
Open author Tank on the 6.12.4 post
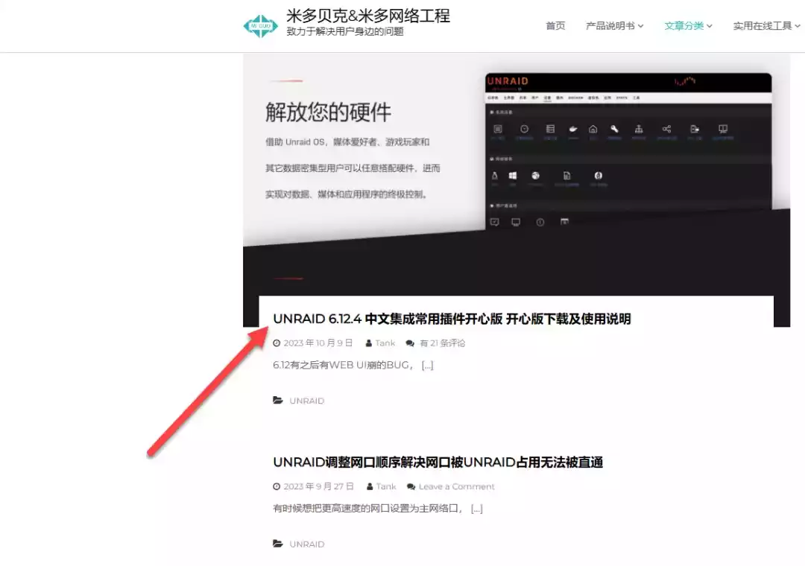coord(385,343)
